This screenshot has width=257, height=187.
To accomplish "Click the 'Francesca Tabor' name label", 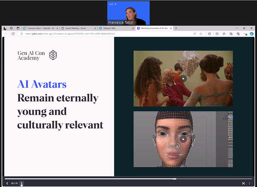I will click(121, 22).
